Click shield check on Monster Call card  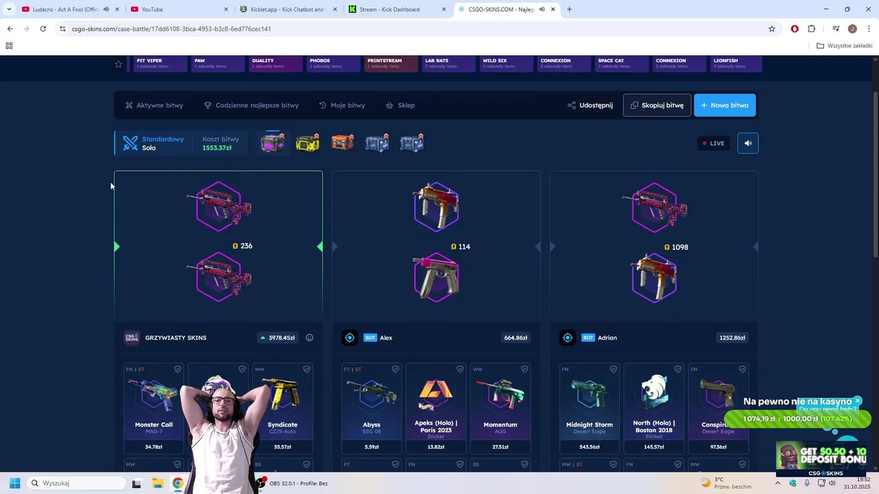[177, 369]
